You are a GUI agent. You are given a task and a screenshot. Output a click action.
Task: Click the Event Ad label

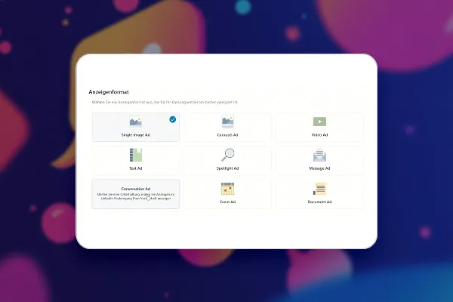coord(228,202)
